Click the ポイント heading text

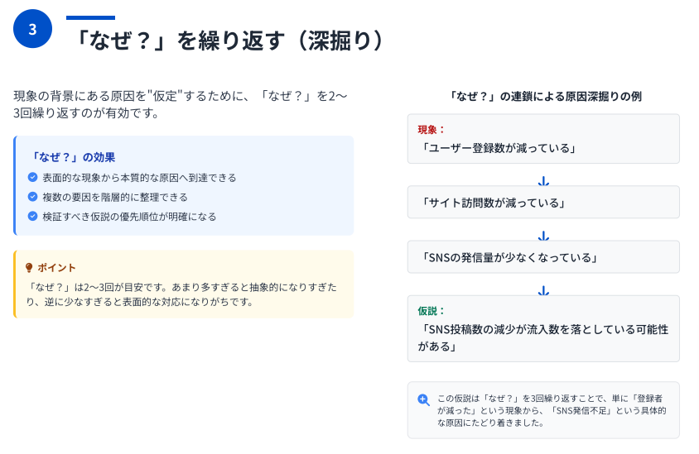(x=56, y=267)
